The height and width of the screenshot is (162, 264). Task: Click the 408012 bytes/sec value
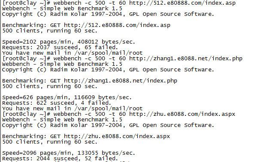tap(106, 42)
